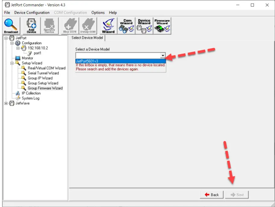Click the IP Collection icon

point(18,93)
